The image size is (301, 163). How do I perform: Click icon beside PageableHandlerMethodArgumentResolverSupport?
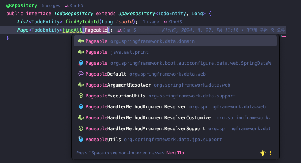(81, 128)
